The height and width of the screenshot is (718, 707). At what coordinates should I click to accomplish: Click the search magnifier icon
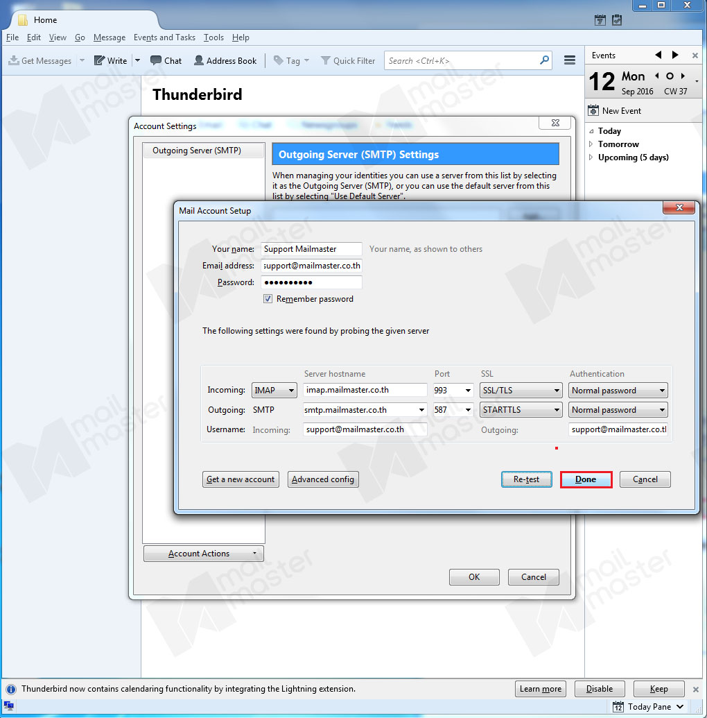tap(545, 60)
